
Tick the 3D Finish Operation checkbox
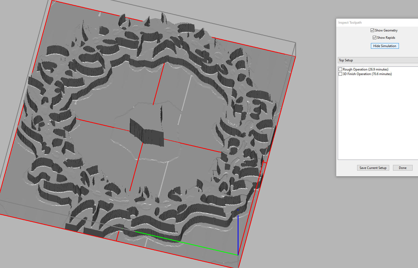[340, 74]
